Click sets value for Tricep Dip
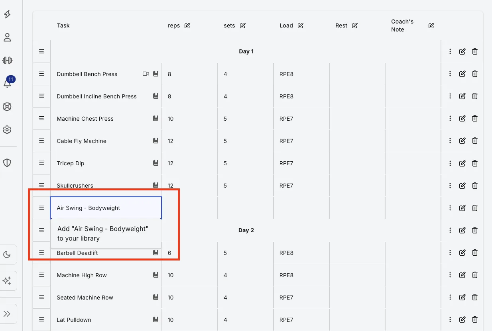 click(x=225, y=163)
